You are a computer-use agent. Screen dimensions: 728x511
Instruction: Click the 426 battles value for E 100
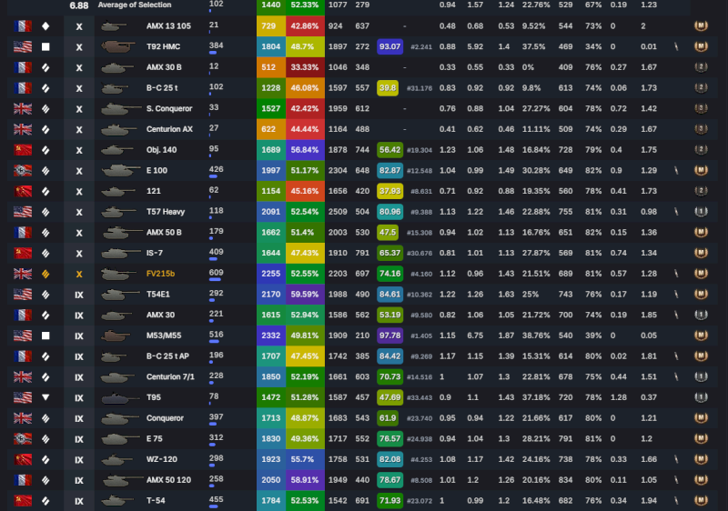point(217,169)
